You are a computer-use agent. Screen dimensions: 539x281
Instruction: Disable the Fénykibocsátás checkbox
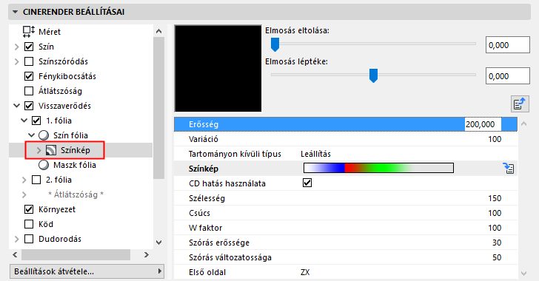29,76
